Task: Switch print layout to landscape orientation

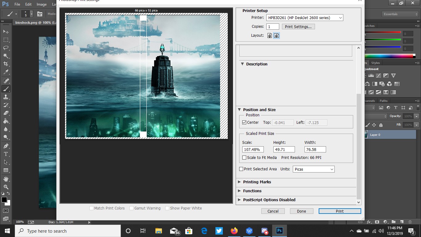Action: tap(277, 35)
